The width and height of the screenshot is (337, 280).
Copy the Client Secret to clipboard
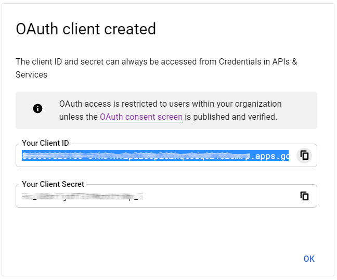pos(304,196)
